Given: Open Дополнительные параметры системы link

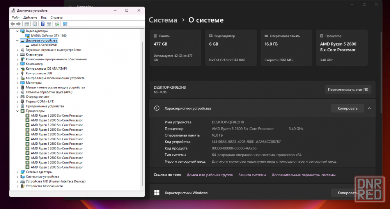Looking at the screenshot, I should click(x=303, y=175).
